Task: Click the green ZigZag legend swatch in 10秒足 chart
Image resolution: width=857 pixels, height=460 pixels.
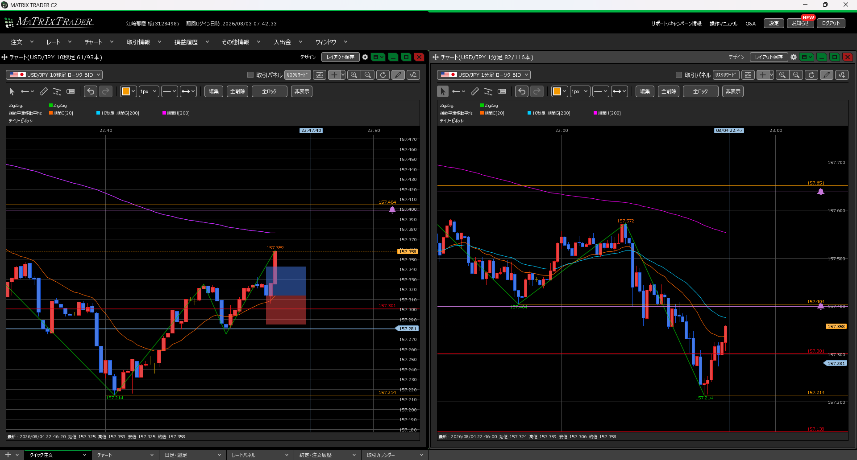Action: [x=51, y=106]
